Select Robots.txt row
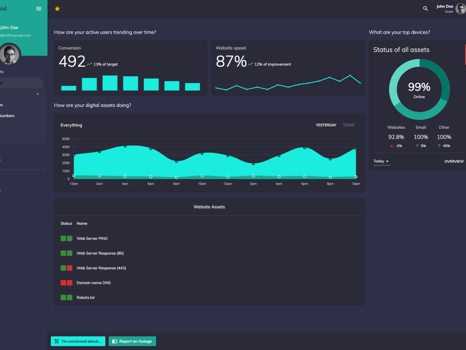Screen dimensions: 466x350 coord(209,297)
